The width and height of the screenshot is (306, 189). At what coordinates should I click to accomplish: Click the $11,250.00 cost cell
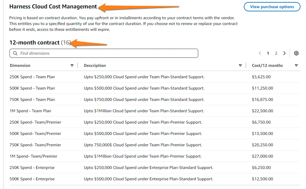(263, 88)
